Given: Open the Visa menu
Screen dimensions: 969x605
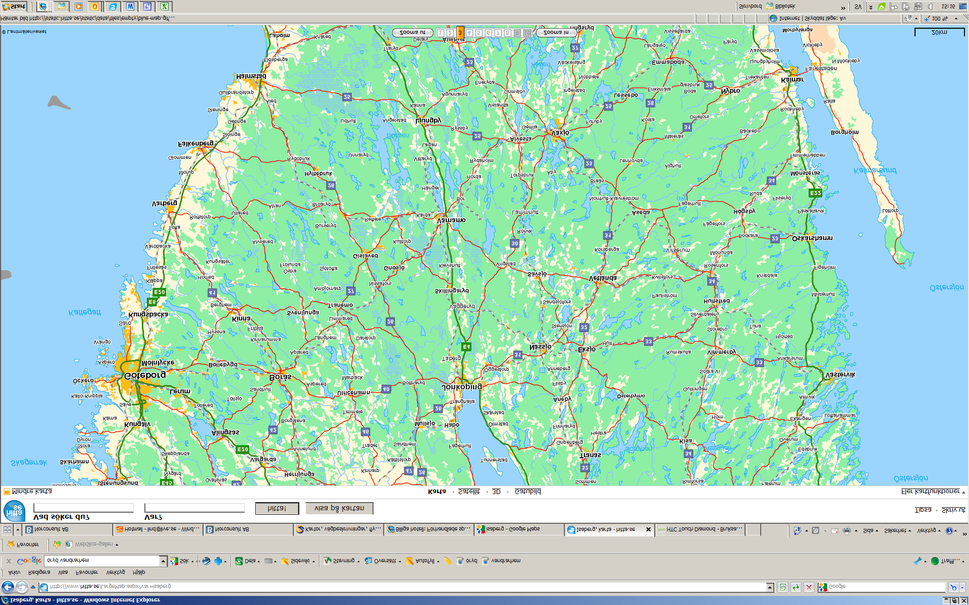Looking at the screenshot, I should tap(63, 572).
